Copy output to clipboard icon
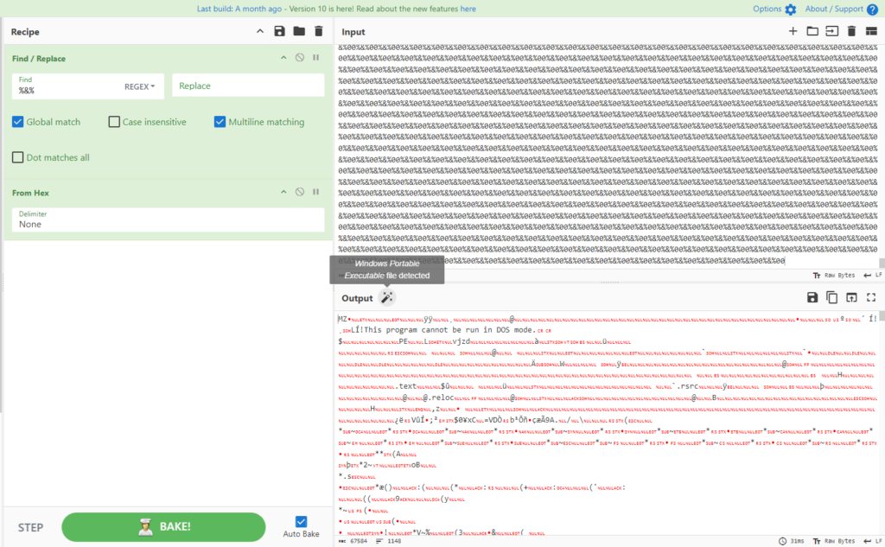Screen dimensions: 885x547 [831, 297]
